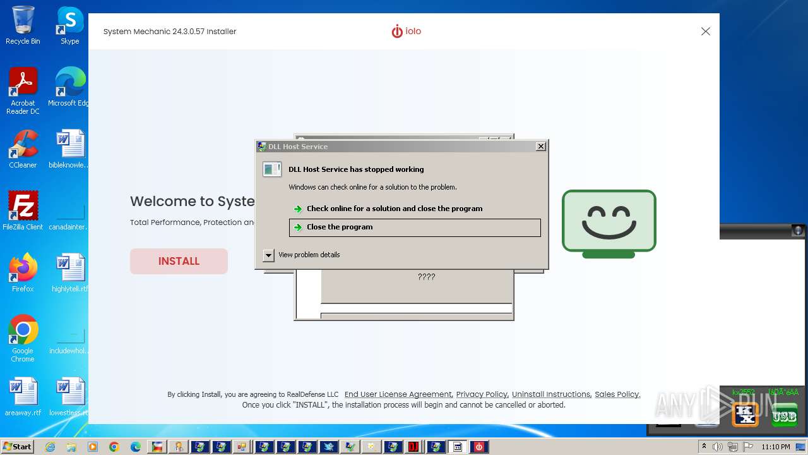Select the bibleknowle document icon
The width and height of the screenshot is (808, 455).
(x=69, y=149)
